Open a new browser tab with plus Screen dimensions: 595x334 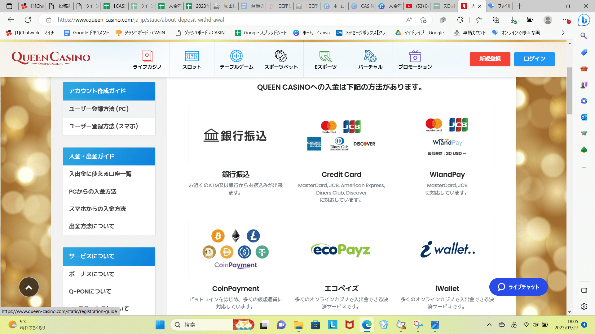point(520,6)
